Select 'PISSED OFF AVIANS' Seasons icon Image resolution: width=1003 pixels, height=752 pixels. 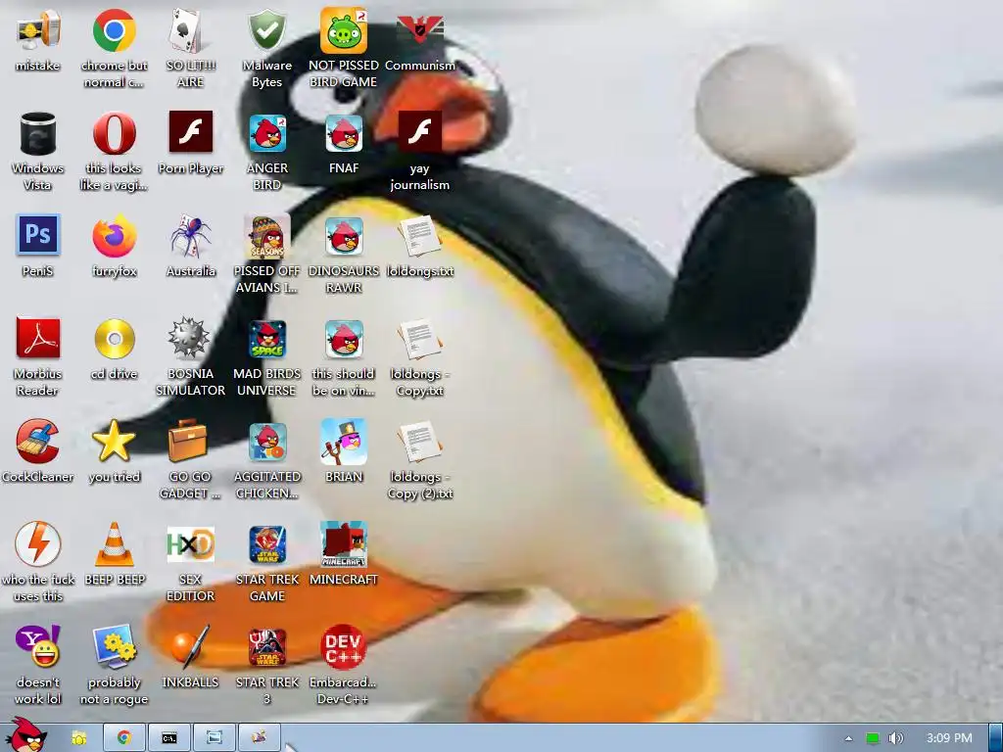(266, 237)
